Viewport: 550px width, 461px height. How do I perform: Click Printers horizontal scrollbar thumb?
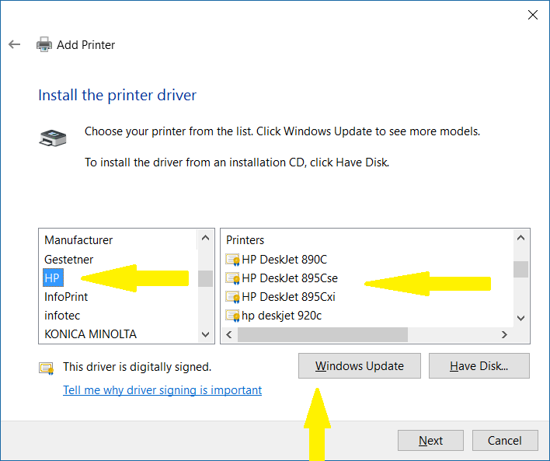pyautogui.click(x=322, y=334)
